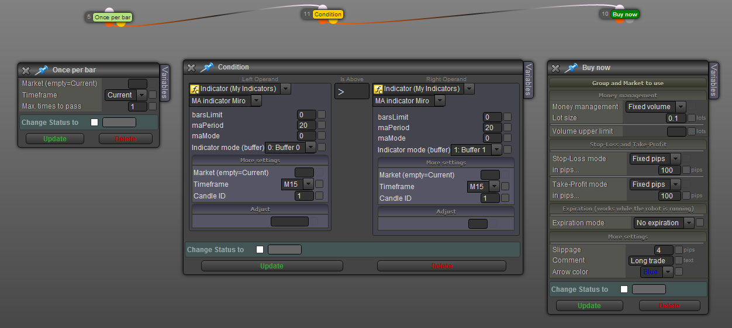Click the Lot size input field
732x328 pixels.
pyautogui.click(x=676, y=118)
